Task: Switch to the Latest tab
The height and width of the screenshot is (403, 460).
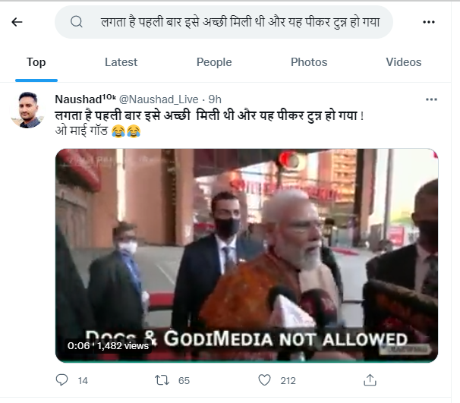Action: [x=121, y=62]
